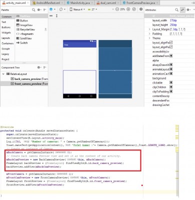Screen dimensions: 195x200
Task: Search attributes with magnifier icon
Action: click(177, 10)
